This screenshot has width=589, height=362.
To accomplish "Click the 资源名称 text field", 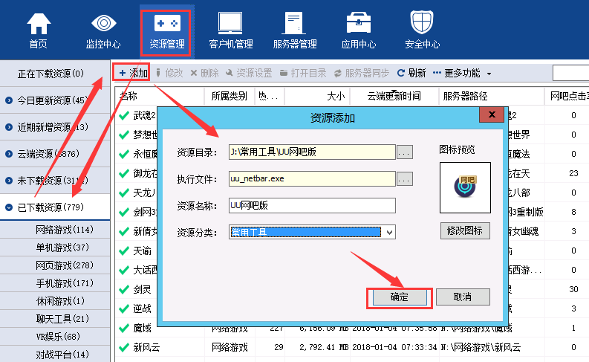I will [312, 205].
